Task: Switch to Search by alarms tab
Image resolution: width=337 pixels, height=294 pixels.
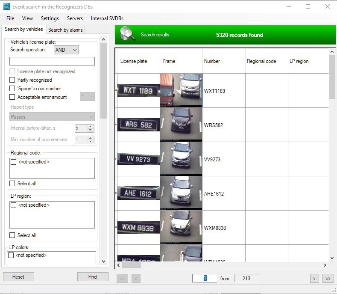Action: point(65,30)
